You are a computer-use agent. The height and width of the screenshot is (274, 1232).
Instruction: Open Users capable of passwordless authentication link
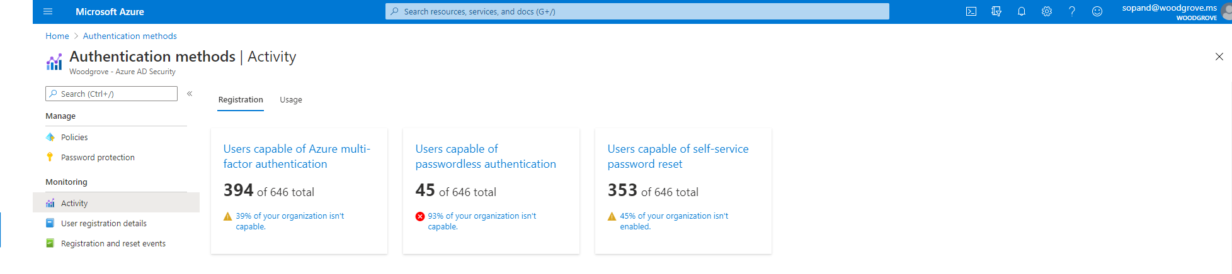pos(485,156)
